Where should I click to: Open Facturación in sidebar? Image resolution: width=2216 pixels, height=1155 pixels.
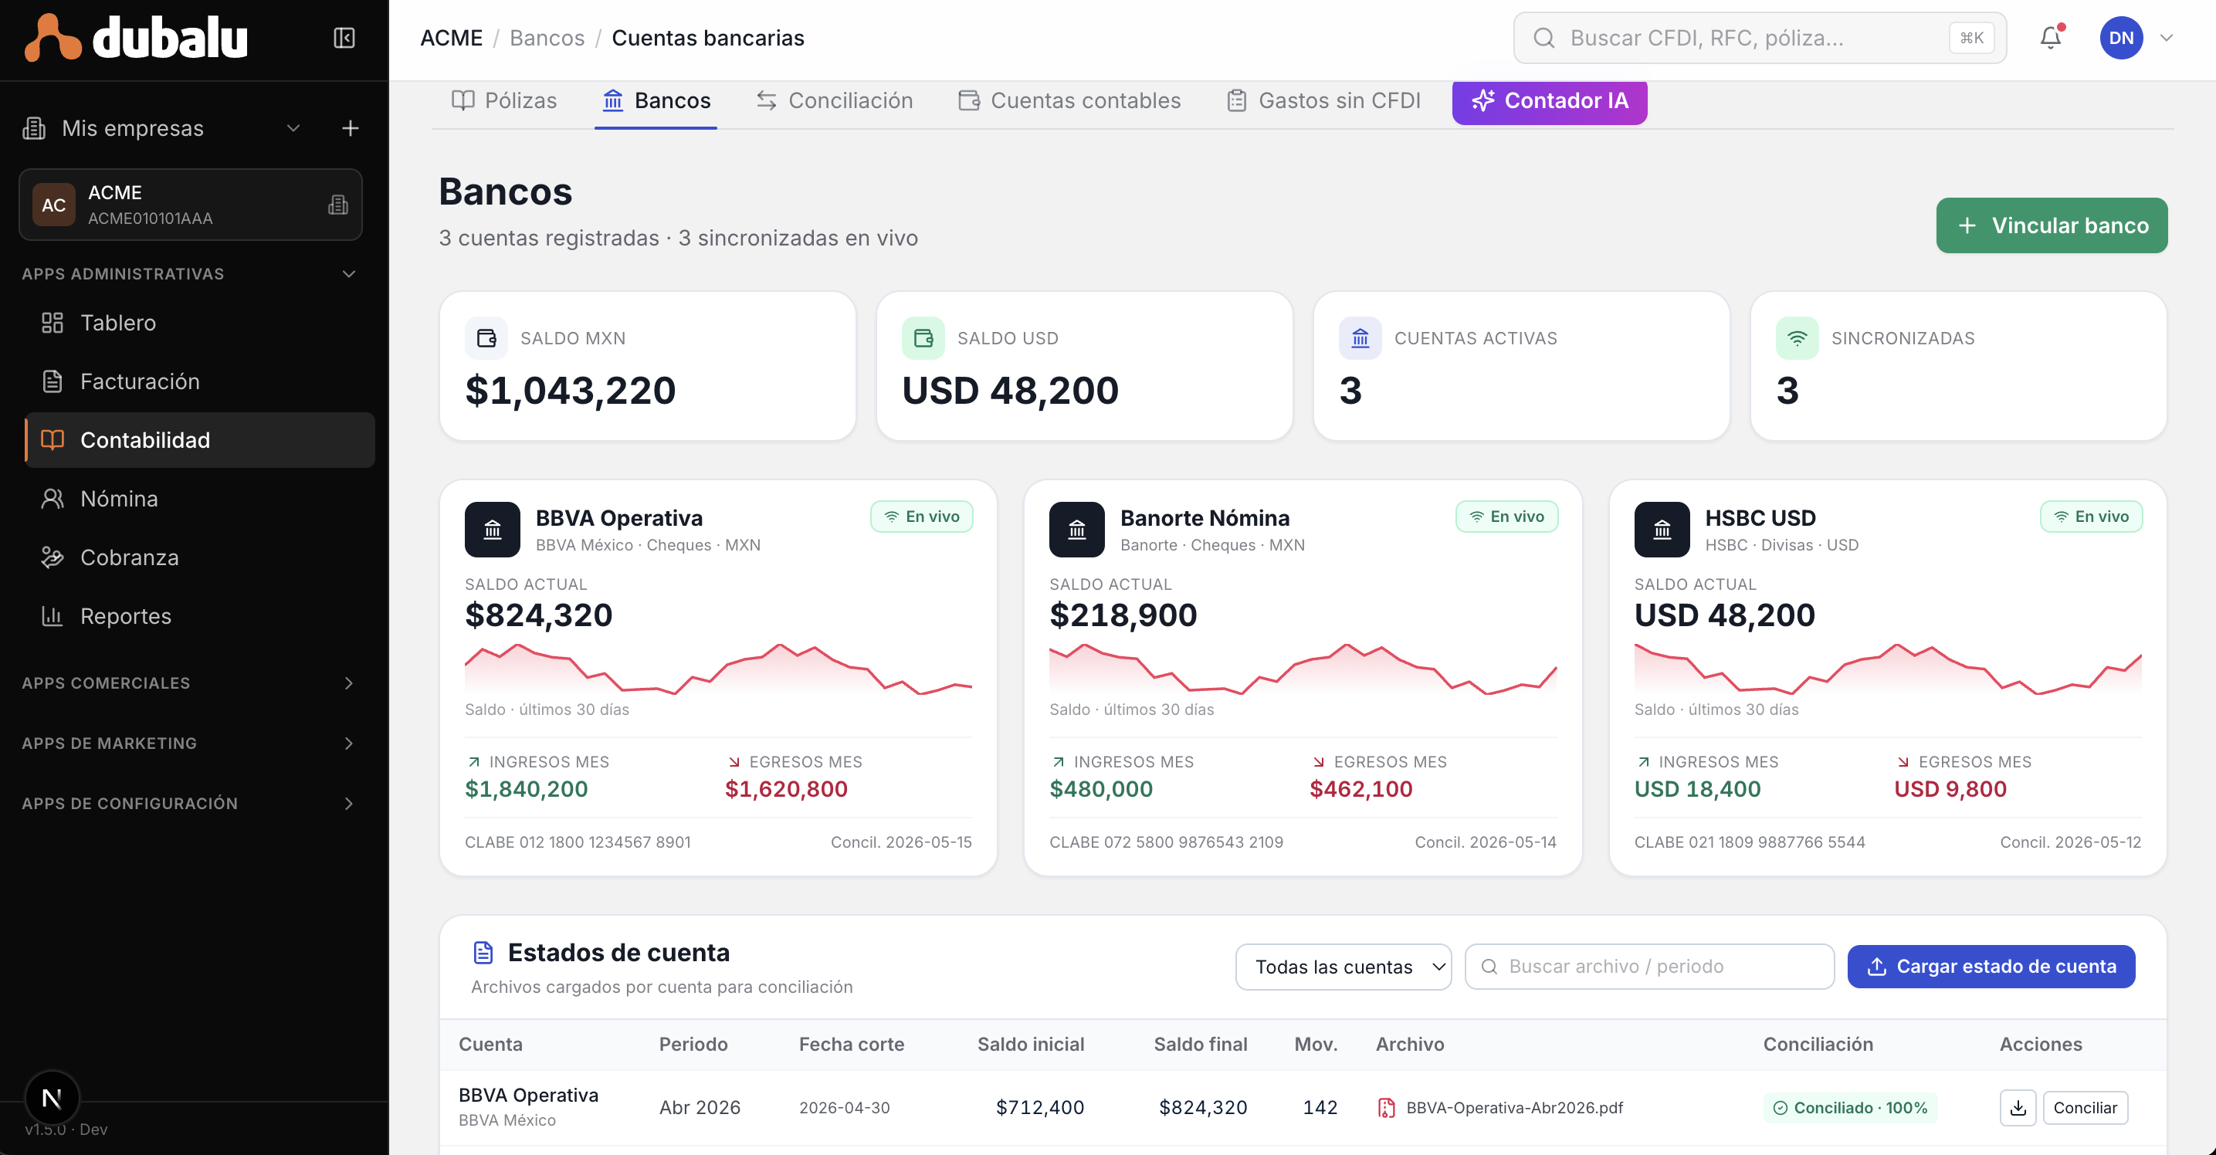198,381
